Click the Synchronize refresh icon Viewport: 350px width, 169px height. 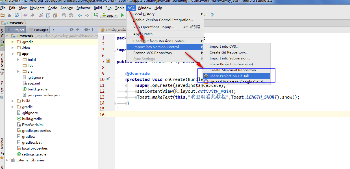click(x=17, y=15)
